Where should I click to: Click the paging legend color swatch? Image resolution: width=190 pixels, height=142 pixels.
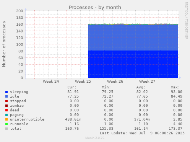pos(6,115)
